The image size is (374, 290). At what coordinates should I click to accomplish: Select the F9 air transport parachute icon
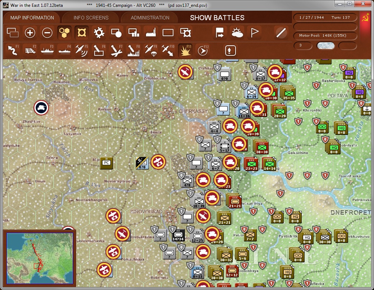tap(151, 50)
